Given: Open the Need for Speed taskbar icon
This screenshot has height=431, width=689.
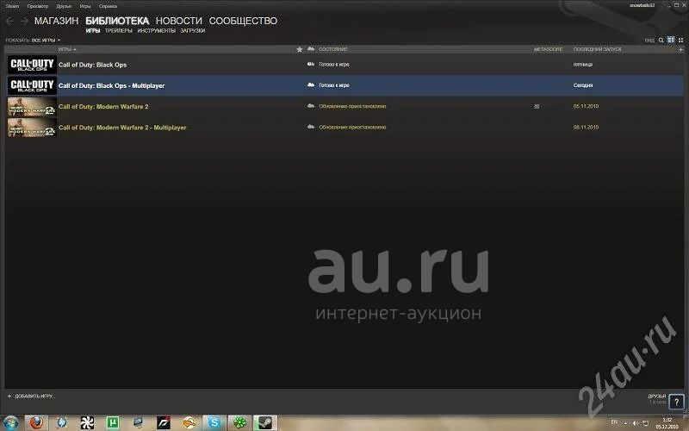Looking at the screenshot, I should pos(164,422).
